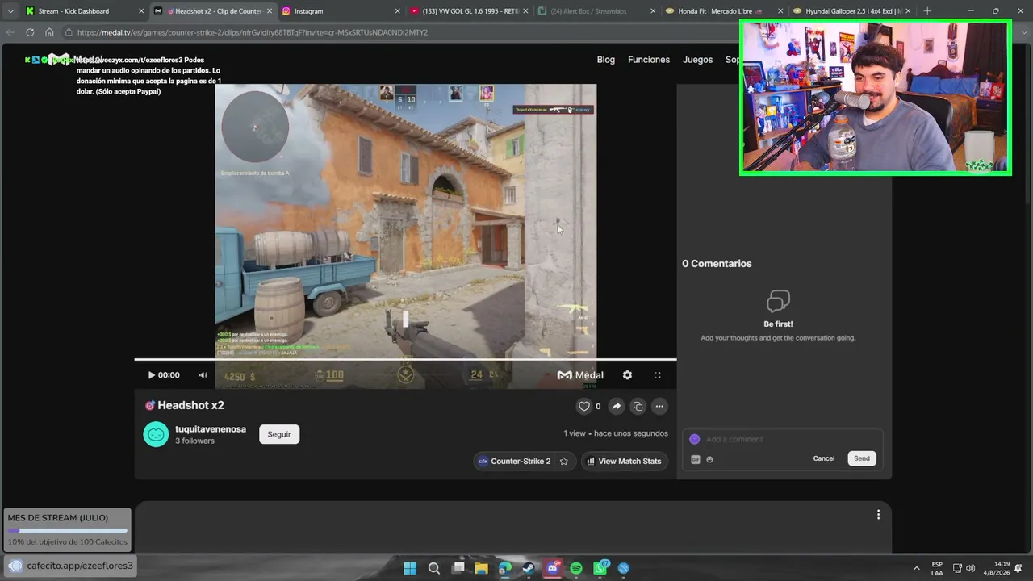Open the Windows notification bell
The image size is (1033, 581).
click(1019, 568)
